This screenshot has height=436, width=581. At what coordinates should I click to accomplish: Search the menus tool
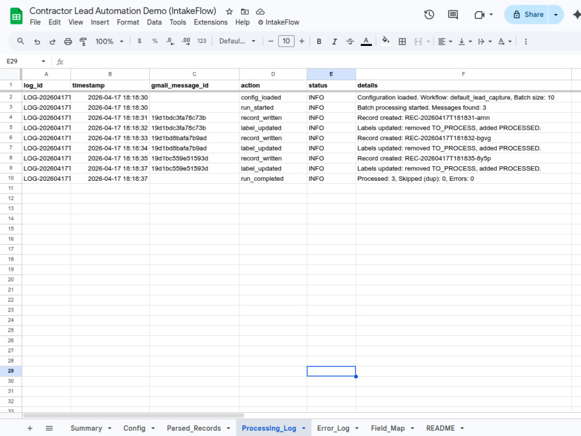(x=21, y=41)
